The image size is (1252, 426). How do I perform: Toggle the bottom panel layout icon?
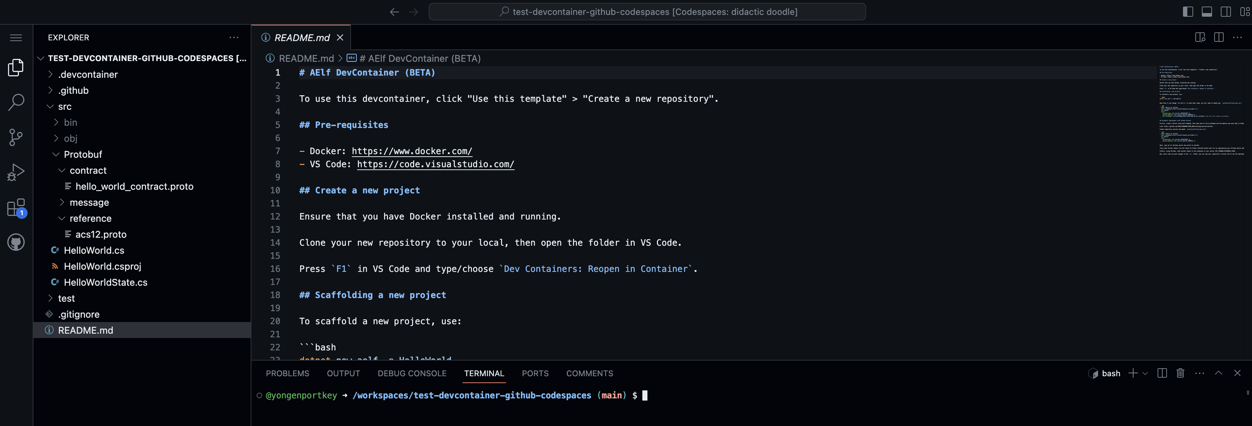click(1207, 12)
